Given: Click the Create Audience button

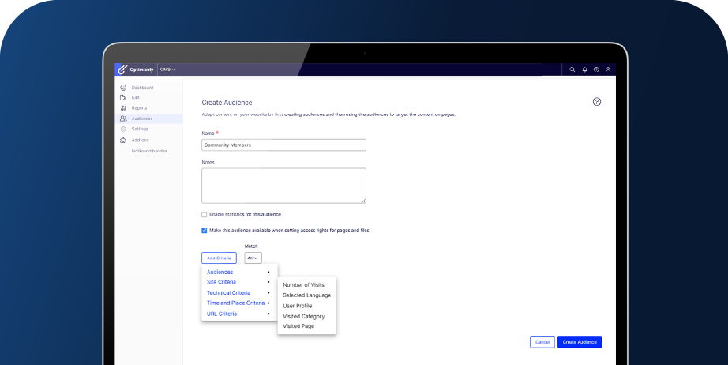Looking at the screenshot, I should click(x=580, y=342).
